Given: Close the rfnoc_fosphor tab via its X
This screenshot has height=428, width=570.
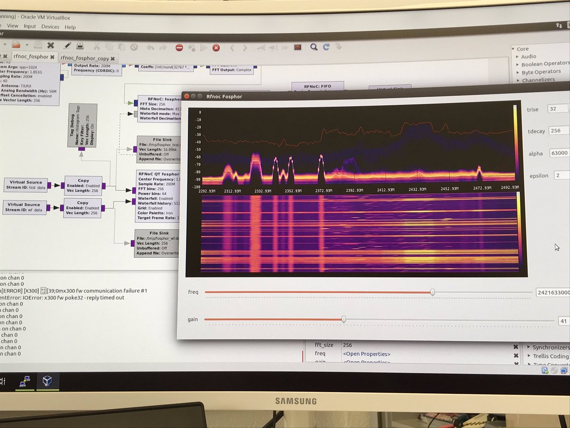Looking at the screenshot, I should click(52, 57).
